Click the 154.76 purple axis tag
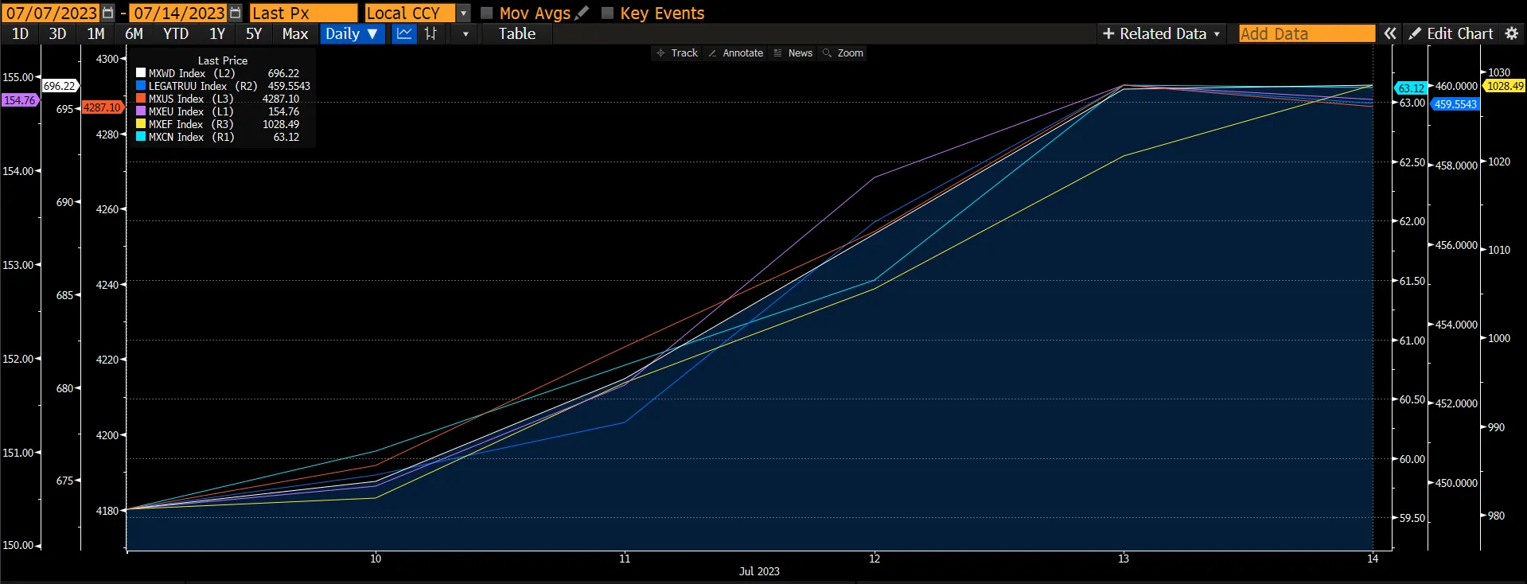The width and height of the screenshot is (1527, 584). [x=19, y=100]
